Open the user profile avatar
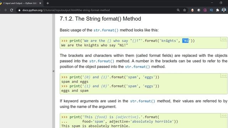 click(x=224, y=10)
